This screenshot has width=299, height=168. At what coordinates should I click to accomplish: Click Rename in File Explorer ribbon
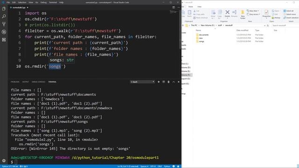[x=235, y=14]
